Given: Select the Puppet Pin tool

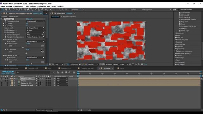Looking at the screenshot, I should (x=51, y=9).
